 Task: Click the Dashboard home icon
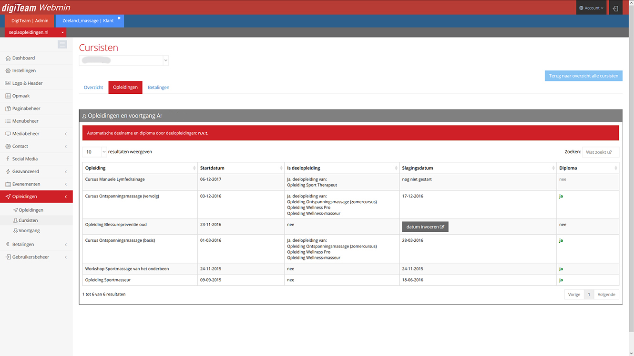pyautogui.click(x=8, y=58)
